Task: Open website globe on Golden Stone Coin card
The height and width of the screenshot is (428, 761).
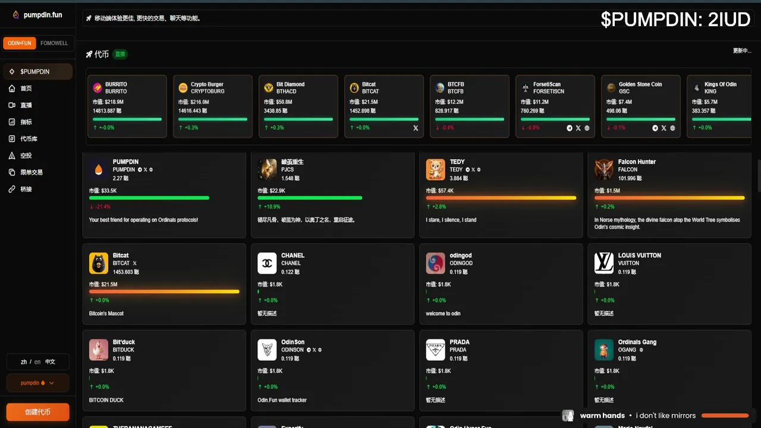Action: pos(672,128)
